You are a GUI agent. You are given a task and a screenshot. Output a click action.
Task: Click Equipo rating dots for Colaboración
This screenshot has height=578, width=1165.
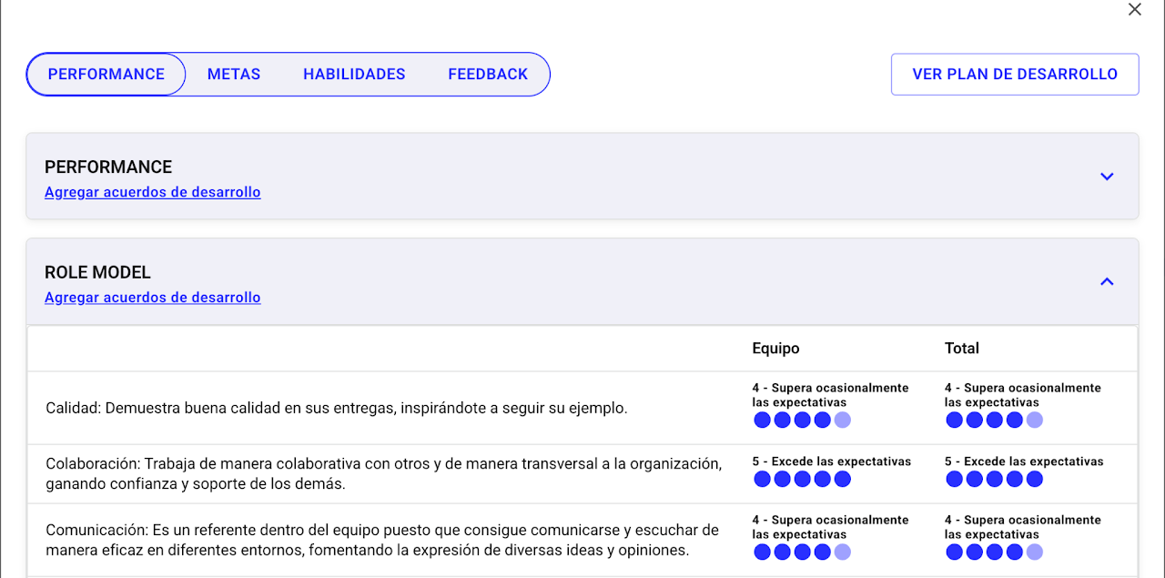tap(802, 479)
